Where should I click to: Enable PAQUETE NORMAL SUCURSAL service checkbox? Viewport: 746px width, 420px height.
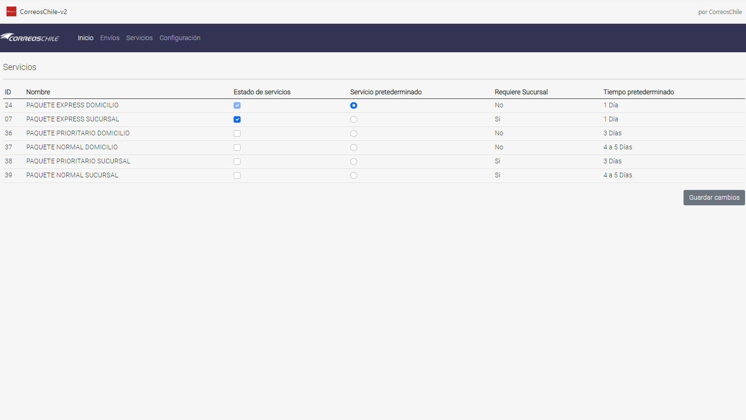(237, 175)
